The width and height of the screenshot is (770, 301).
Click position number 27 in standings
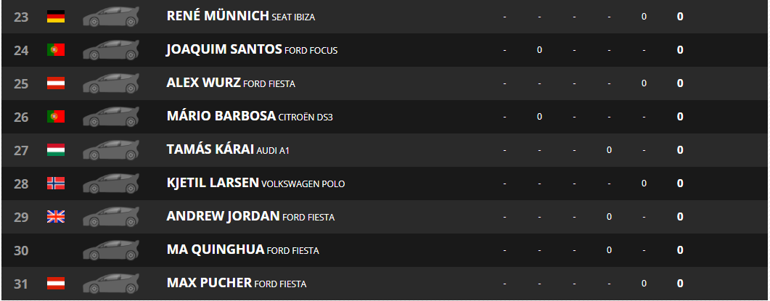[21, 150]
